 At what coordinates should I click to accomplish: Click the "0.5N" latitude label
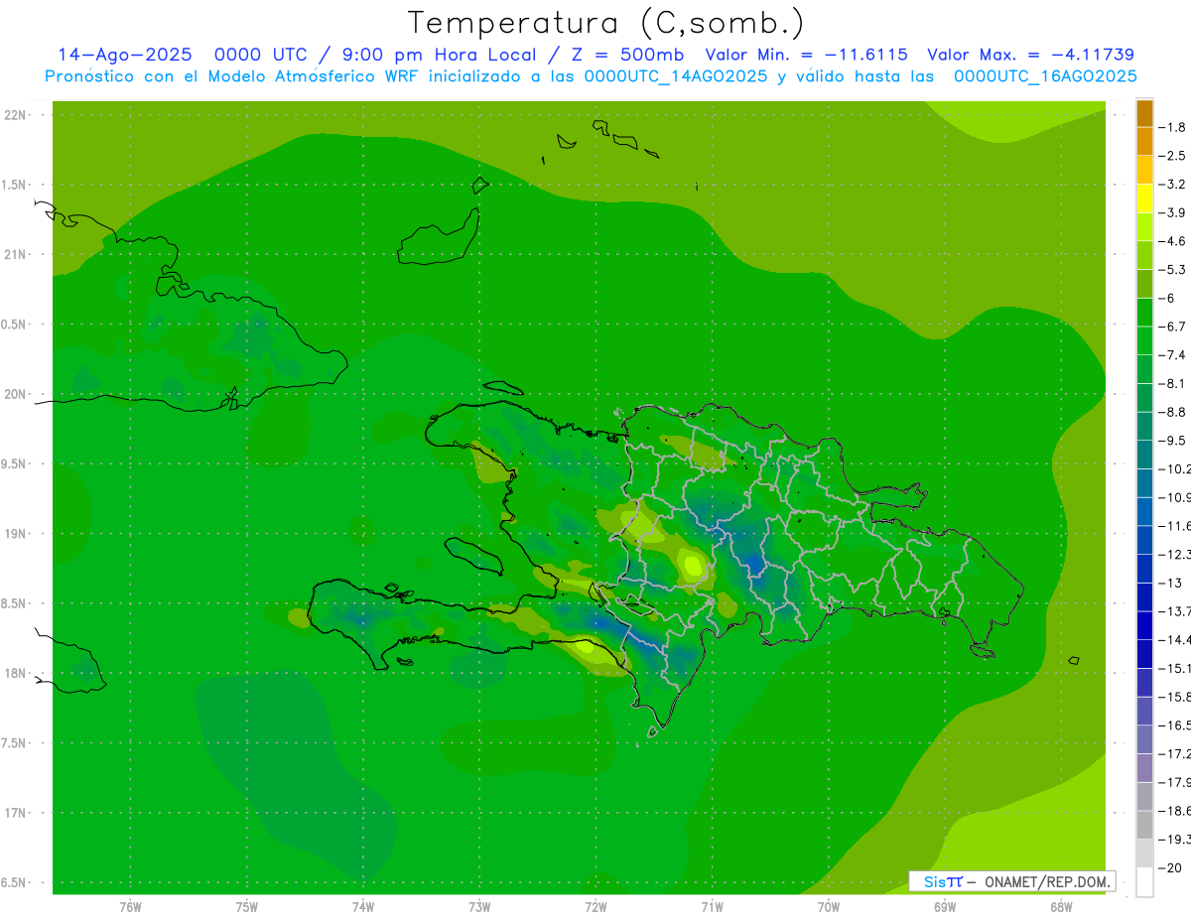tap(15, 325)
